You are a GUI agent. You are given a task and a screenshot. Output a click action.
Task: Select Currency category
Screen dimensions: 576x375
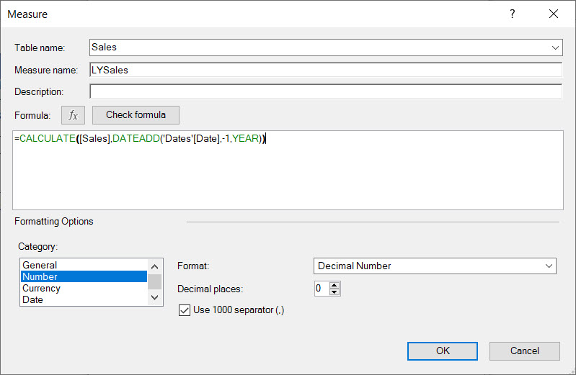(84, 289)
